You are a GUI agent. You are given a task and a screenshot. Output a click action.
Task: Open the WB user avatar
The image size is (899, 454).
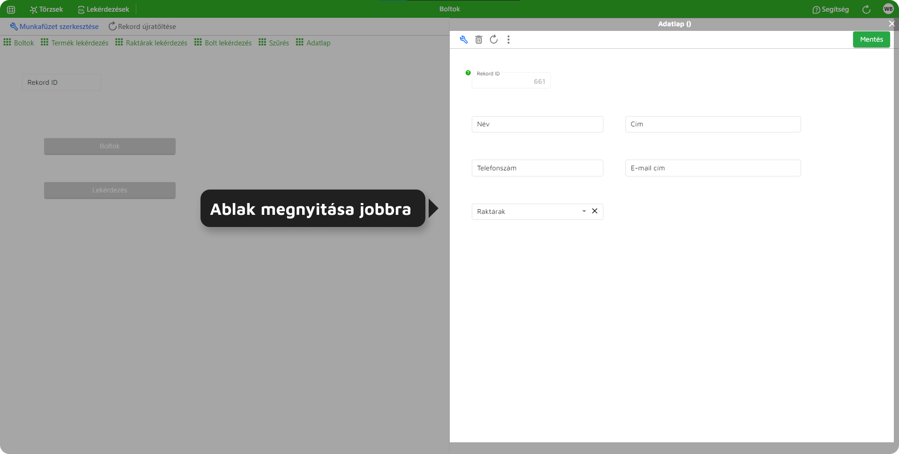pos(888,9)
